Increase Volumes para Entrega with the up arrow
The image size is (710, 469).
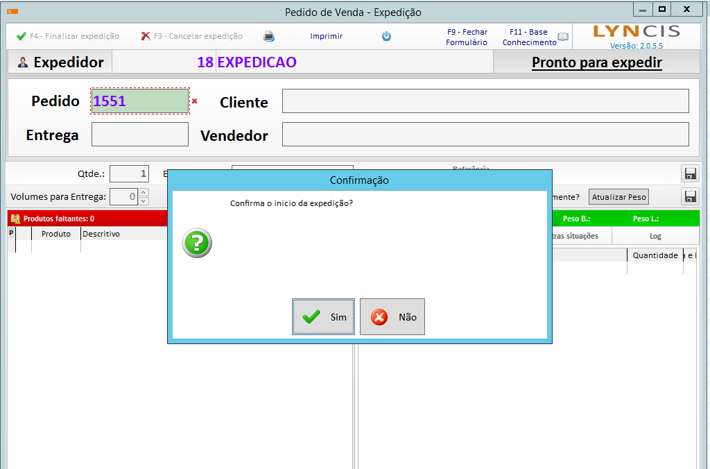pyautogui.click(x=144, y=193)
